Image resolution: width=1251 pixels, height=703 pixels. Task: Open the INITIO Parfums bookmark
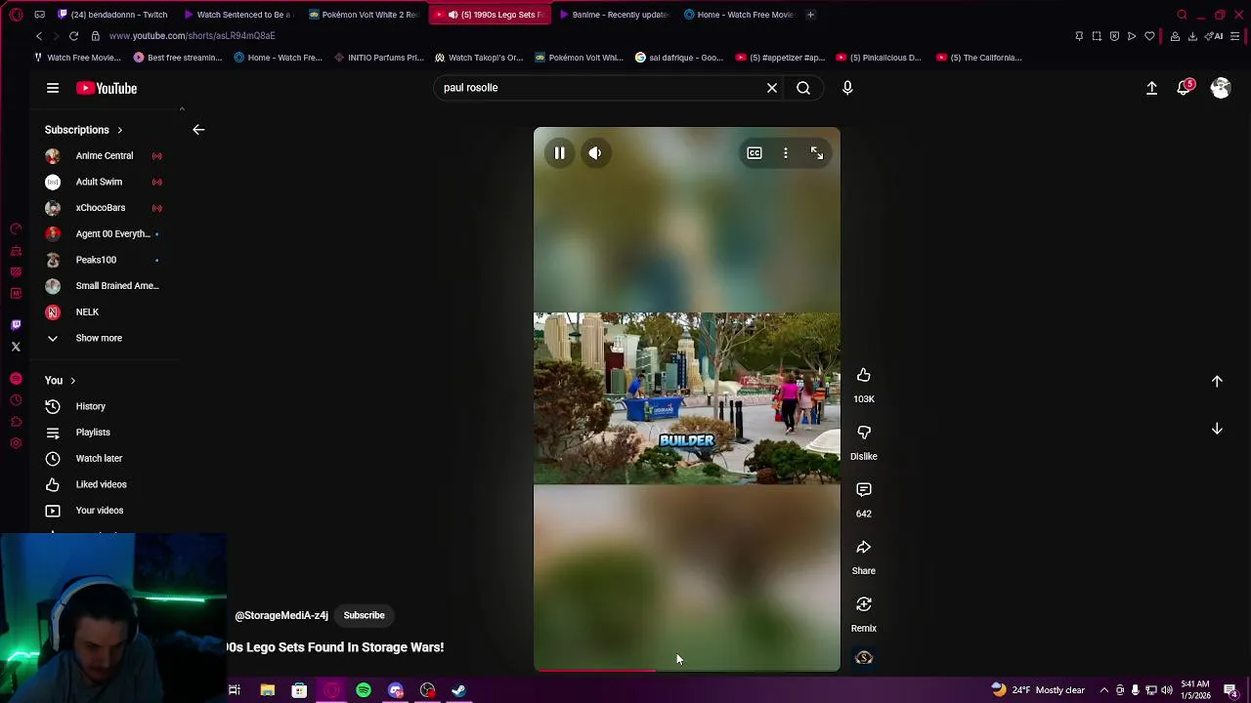pyautogui.click(x=378, y=58)
